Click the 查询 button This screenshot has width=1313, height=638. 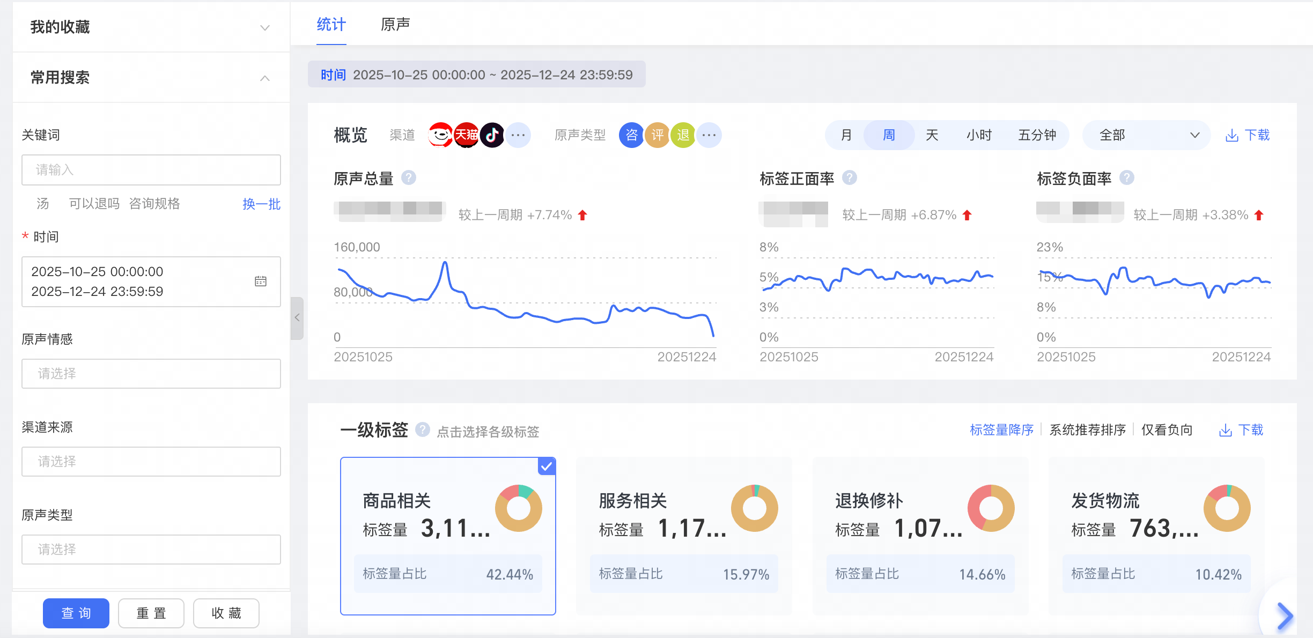click(x=76, y=613)
